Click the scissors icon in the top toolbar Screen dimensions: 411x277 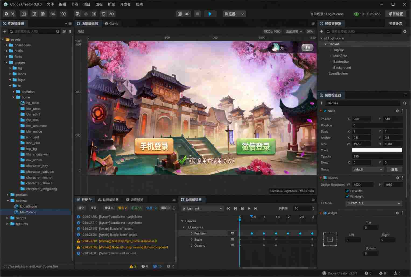[x=13, y=14]
